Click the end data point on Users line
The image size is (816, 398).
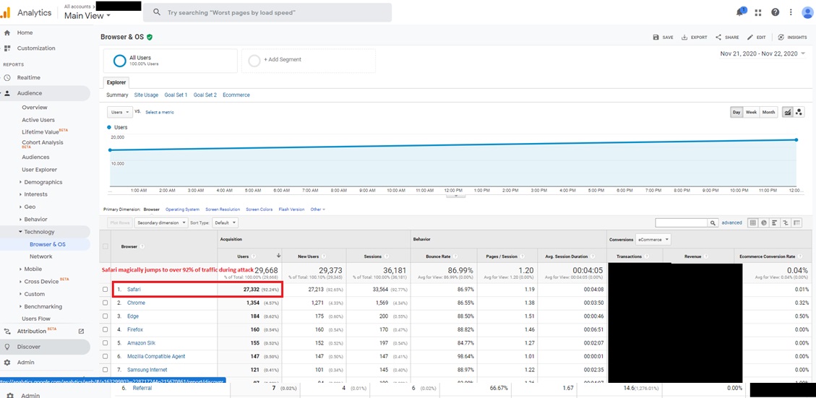pyautogui.click(x=796, y=139)
